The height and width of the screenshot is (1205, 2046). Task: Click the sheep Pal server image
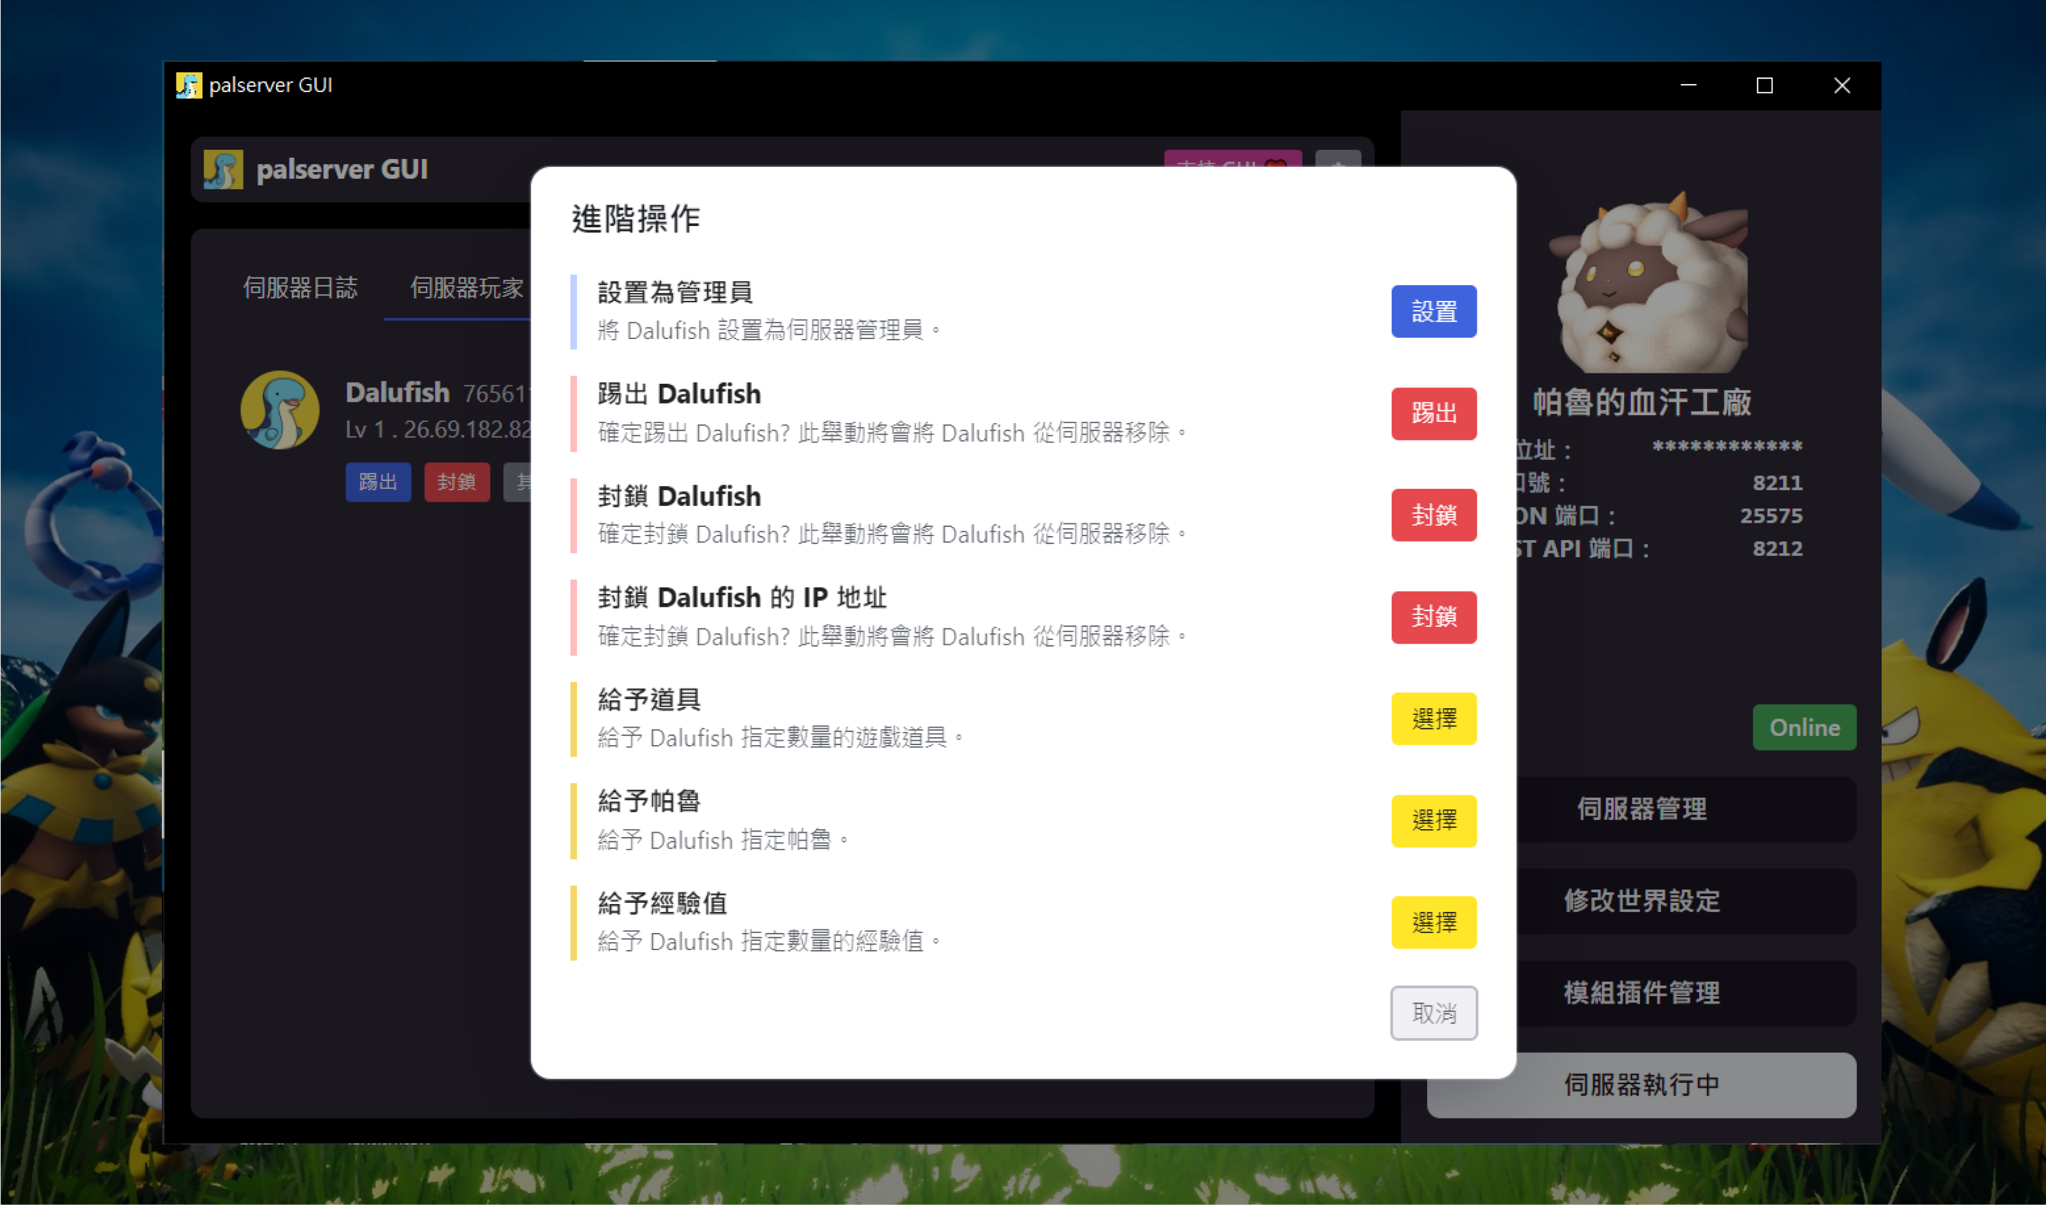pyautogui.click(x=1648, y=283)
